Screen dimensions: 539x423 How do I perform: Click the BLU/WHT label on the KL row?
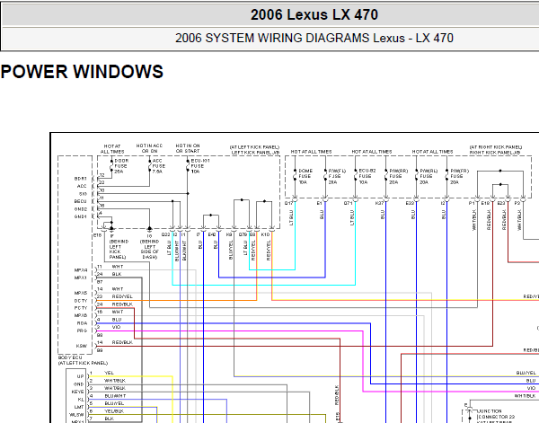pyautogui.click(x=115, y=396)
